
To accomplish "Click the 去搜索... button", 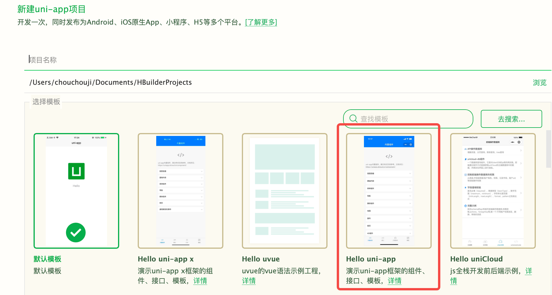I will tap(511, 119).
